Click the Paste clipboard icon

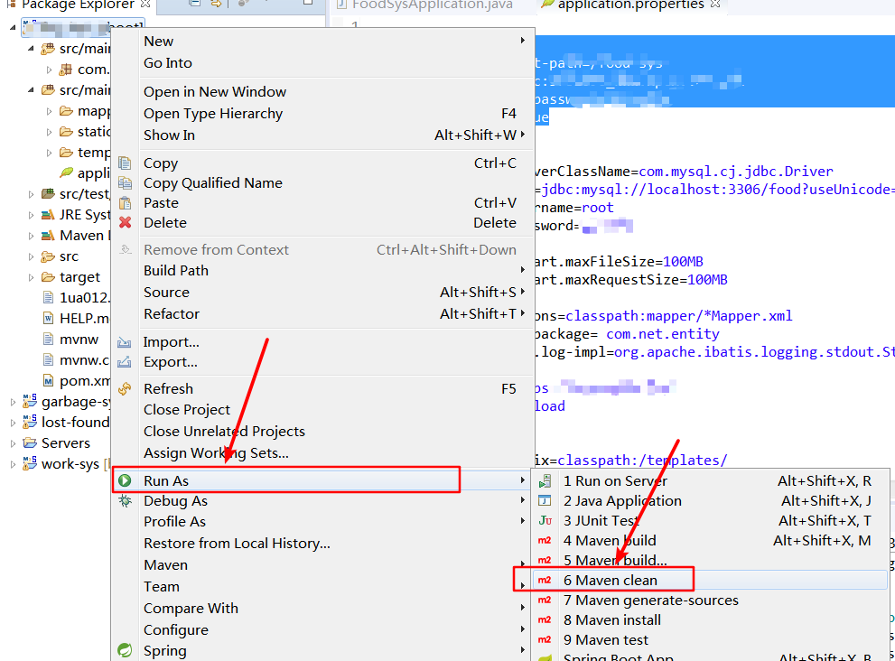[x=125, y=203]
